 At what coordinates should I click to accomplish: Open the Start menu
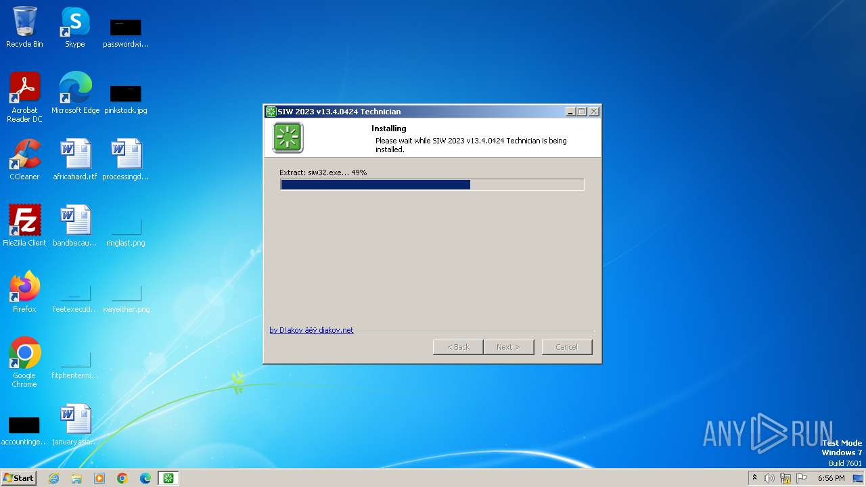pyautogui.click(x=19, y=478)
